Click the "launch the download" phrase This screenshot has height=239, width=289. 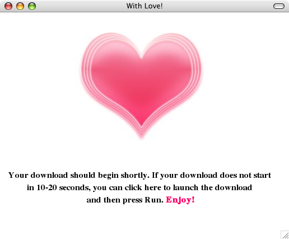pos(212,187)
